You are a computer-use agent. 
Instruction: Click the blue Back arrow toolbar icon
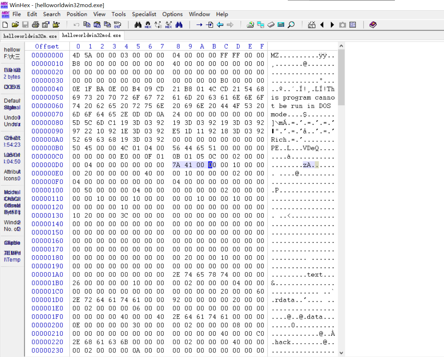tap(220, 25)
